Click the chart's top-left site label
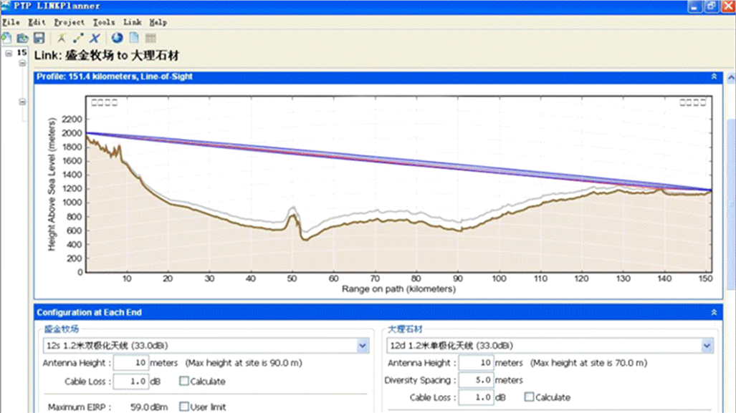The height and width of the screenshot is (413, 736). 104,102
